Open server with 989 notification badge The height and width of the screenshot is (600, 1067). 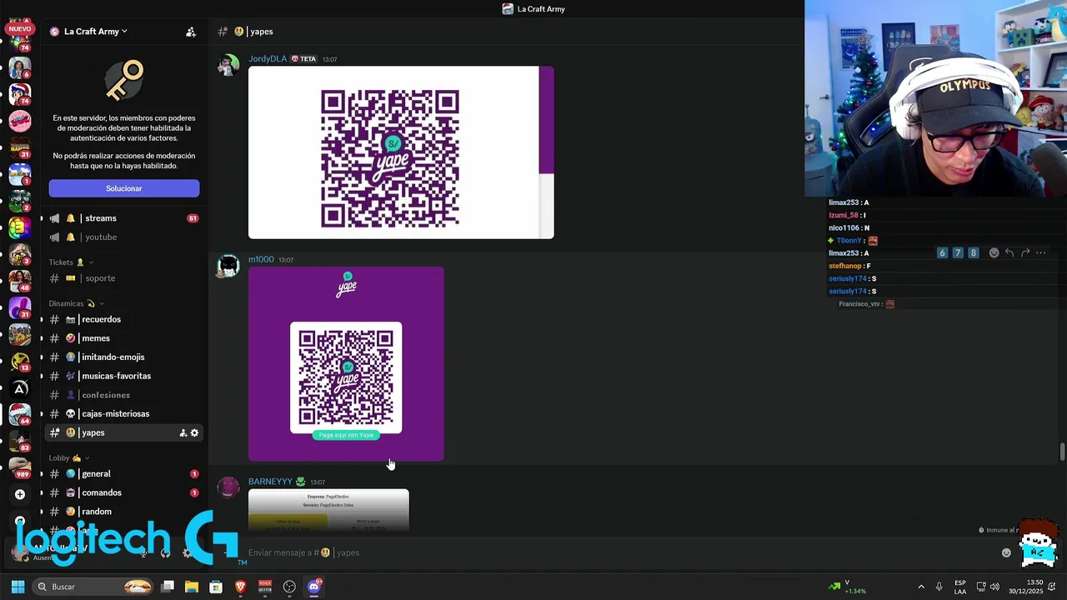(x=20, y=467)
